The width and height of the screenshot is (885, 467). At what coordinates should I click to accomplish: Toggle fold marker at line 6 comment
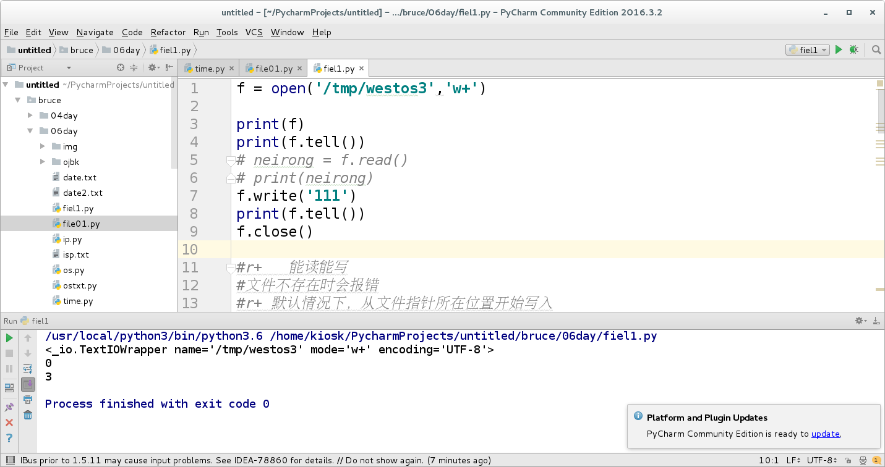pos(230,179)
